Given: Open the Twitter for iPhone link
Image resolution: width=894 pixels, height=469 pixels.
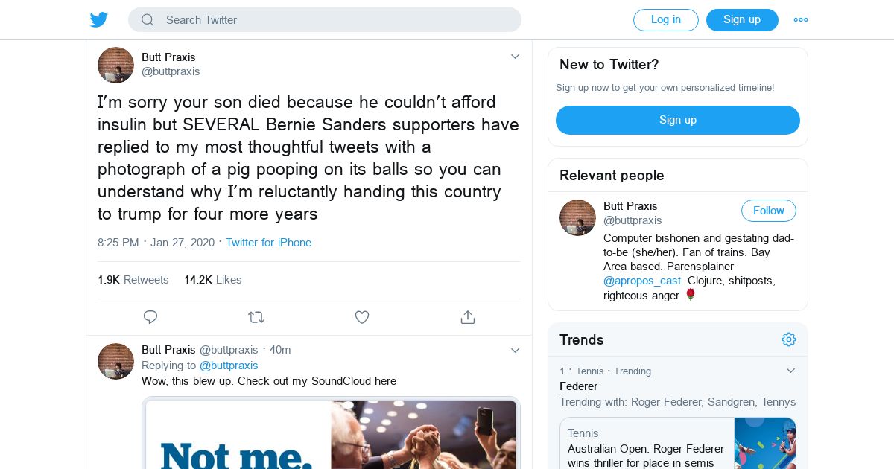Looking at the screenshot, I should point(268,243).
